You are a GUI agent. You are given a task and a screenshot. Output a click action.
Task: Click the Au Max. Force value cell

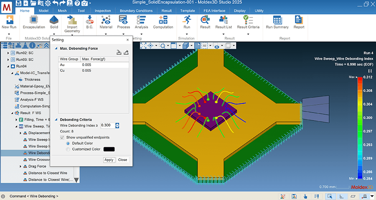click(104, 65)
